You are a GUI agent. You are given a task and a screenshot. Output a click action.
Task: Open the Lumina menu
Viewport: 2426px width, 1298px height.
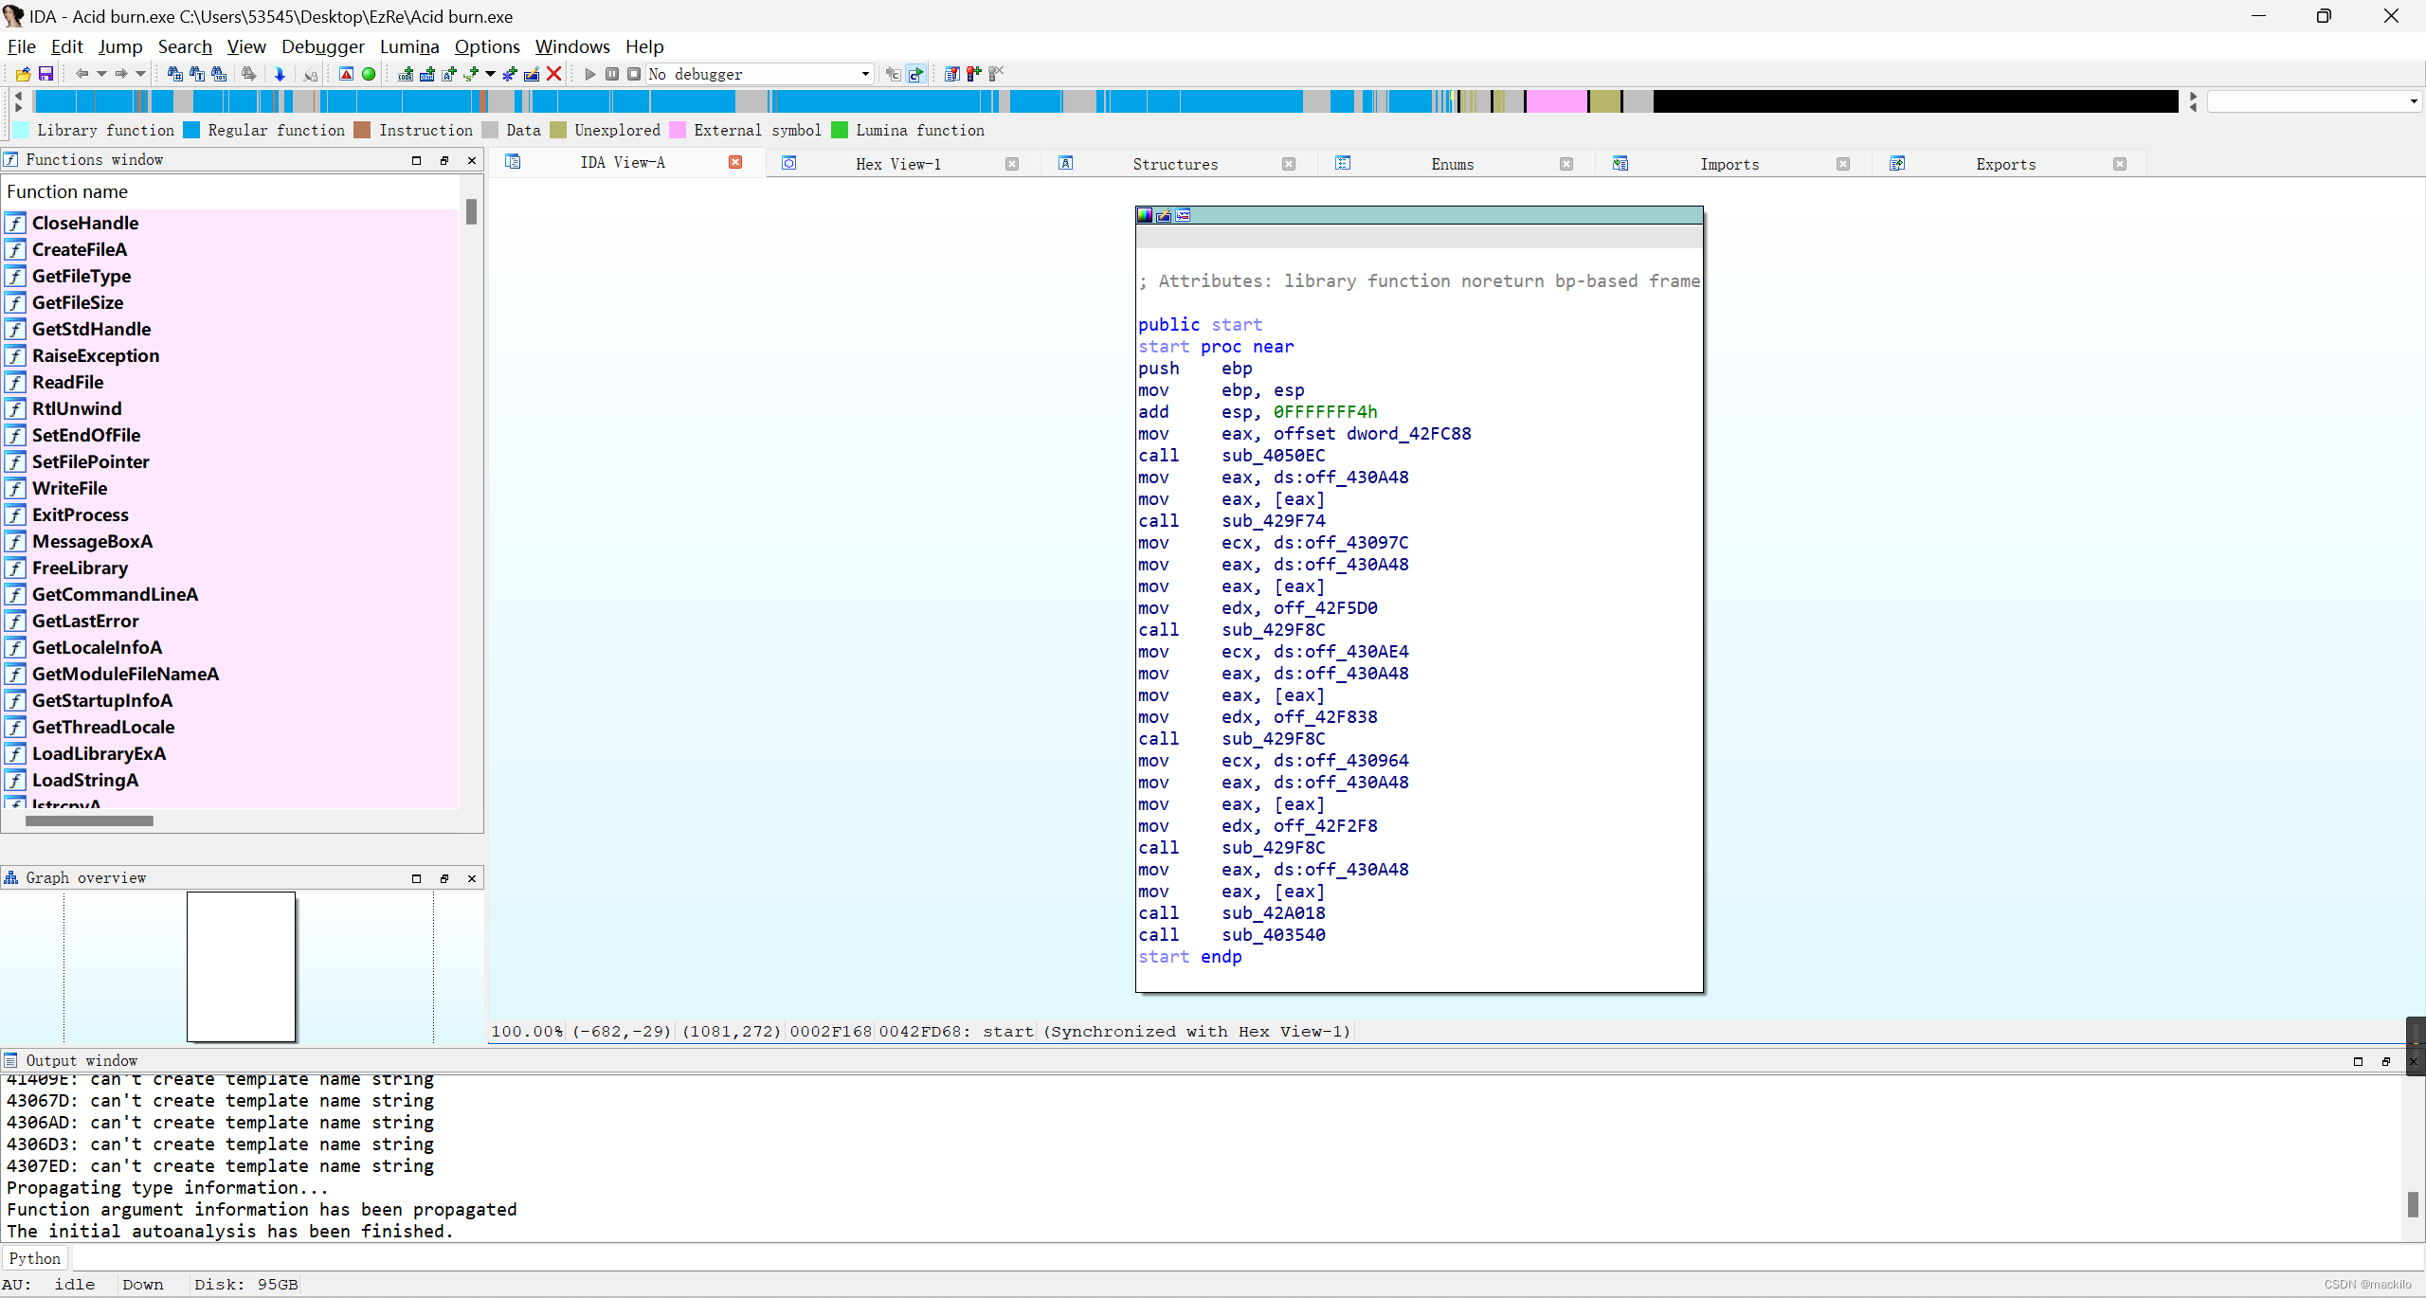tap(408, 45)
